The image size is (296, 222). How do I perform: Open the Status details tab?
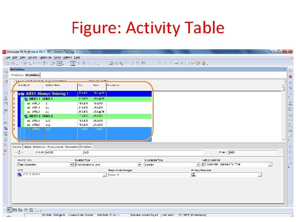click(x=28, y=147)
